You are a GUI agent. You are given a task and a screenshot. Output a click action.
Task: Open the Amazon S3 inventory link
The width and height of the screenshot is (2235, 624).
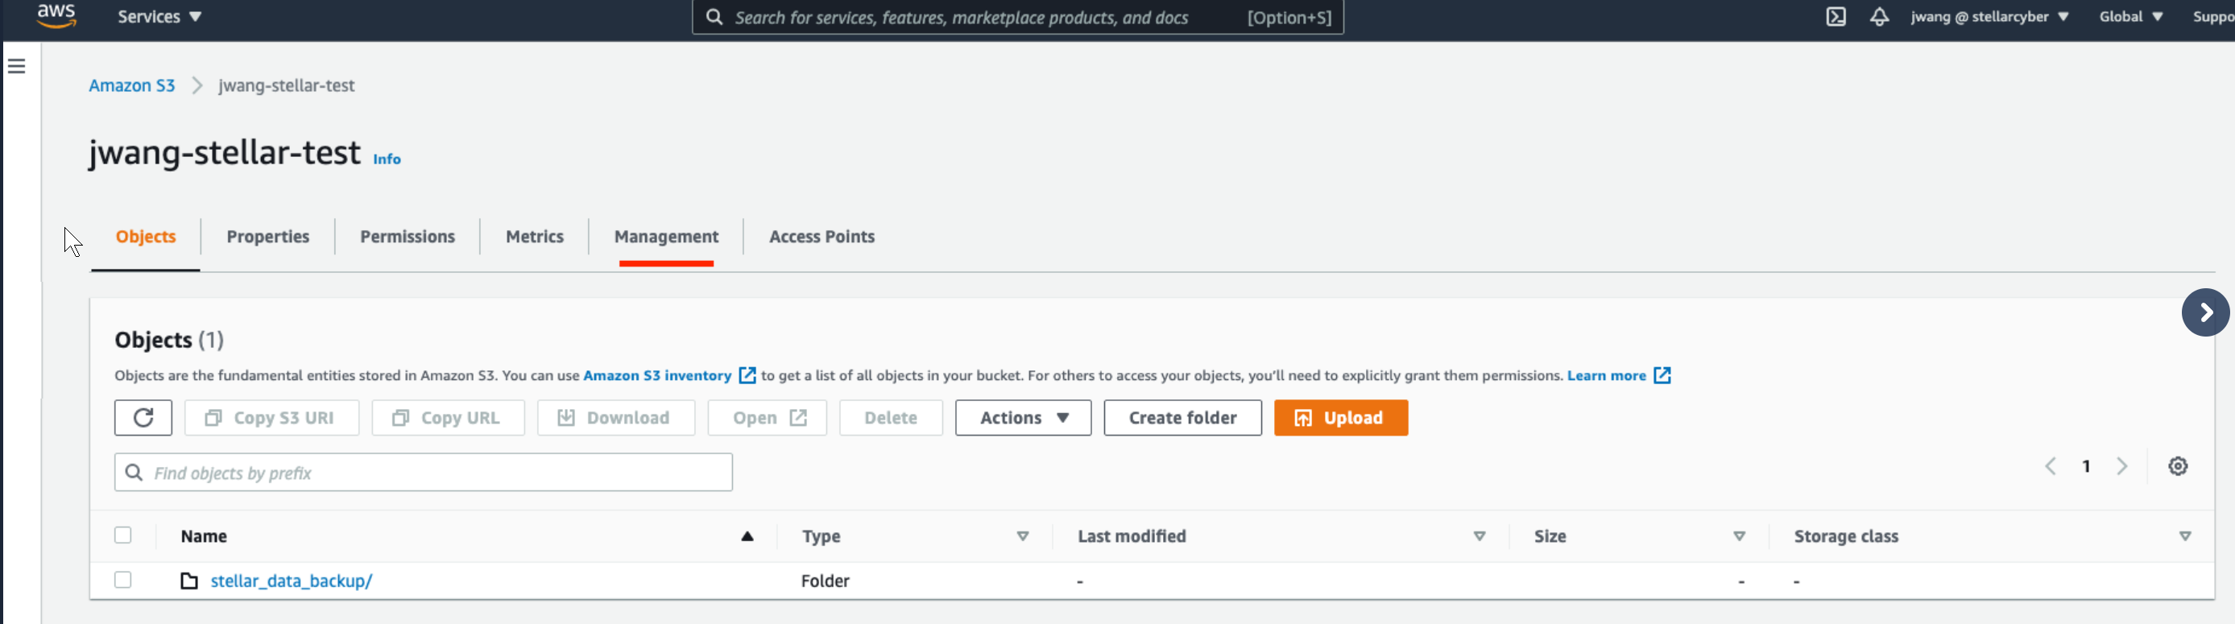coord(656,376)
